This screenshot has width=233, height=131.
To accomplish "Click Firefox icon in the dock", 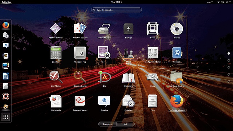I will (x=6, y=25).
